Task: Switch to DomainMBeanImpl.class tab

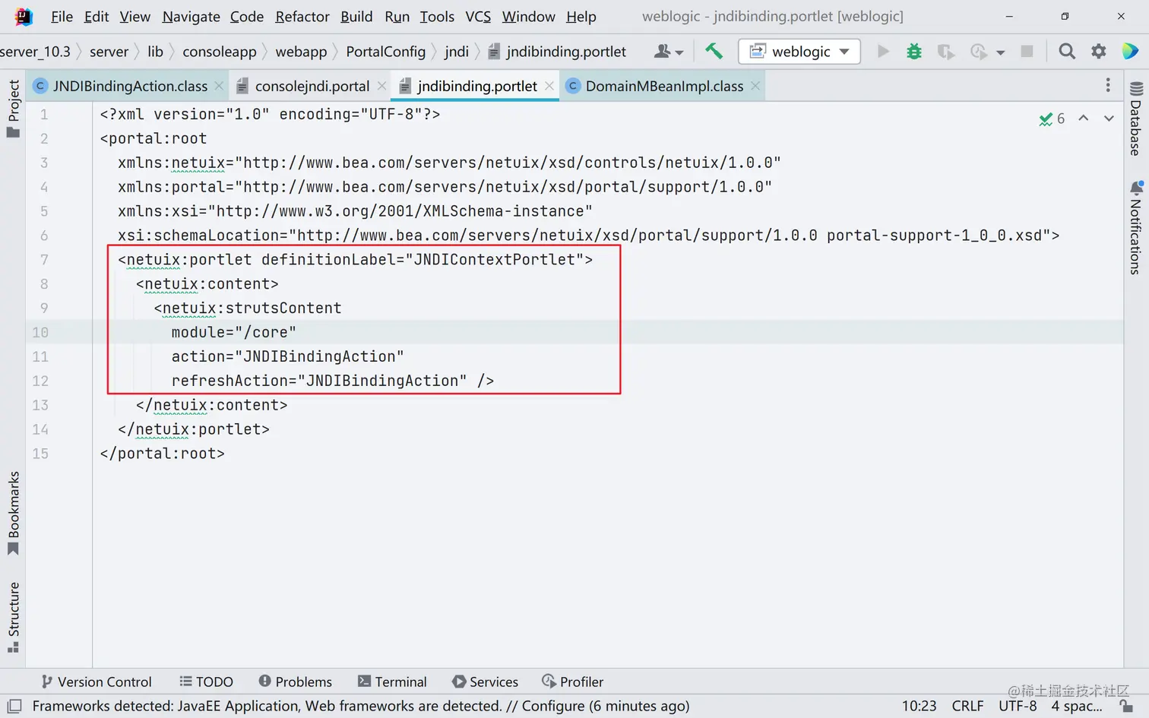Action: [x=664, y=86]
